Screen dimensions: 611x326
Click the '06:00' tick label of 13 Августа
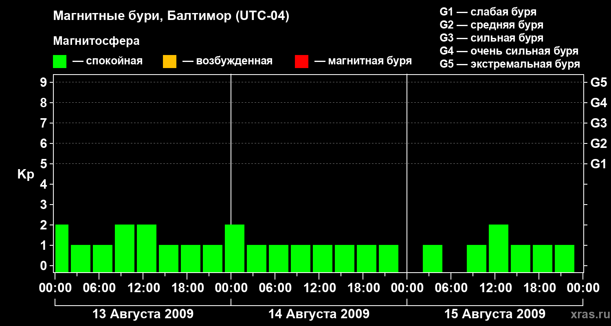tap(99, 288)
